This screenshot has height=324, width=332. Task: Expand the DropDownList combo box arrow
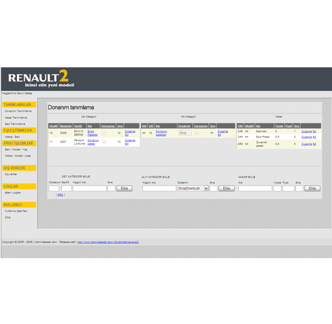pos(206,188)
